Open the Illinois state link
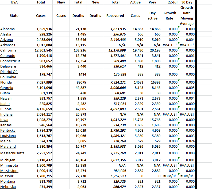 (x=6, y=109)
